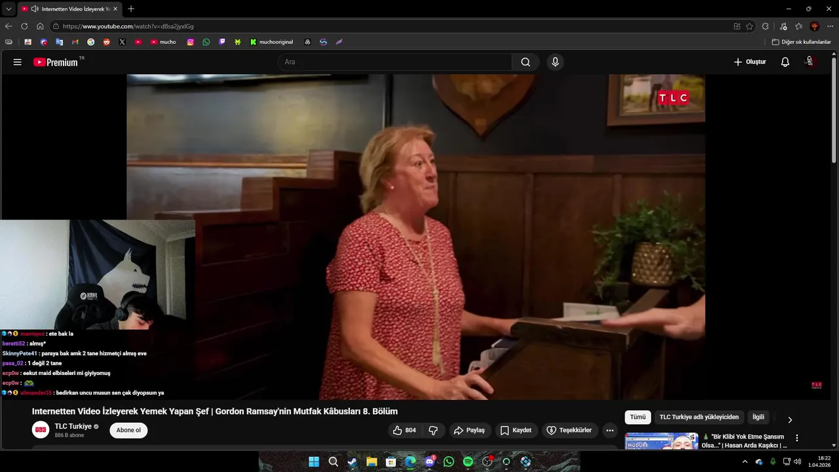839x472 pixels.
Task: Open the Diğer sık kullanılanlar folder
Action: click(x=801, y=42)
